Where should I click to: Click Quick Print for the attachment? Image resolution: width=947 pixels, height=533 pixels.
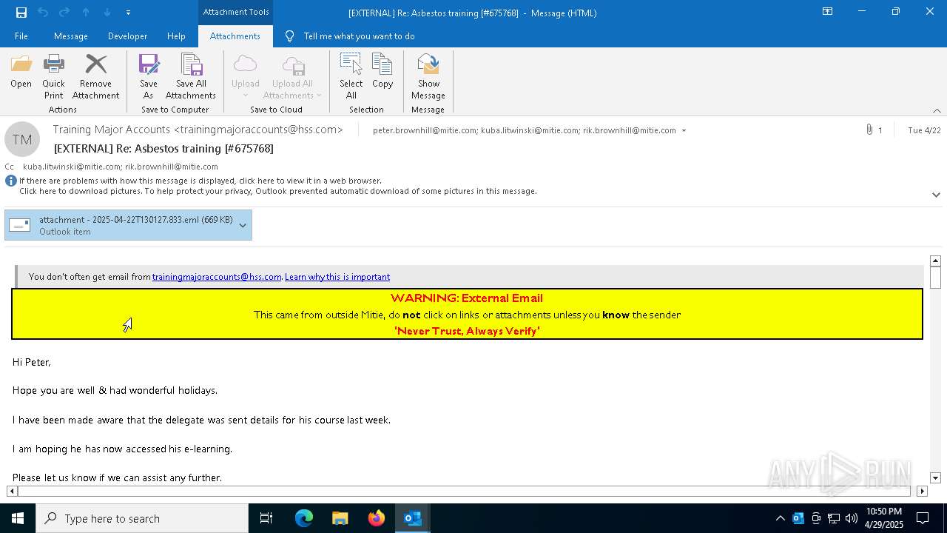(53, 76)
